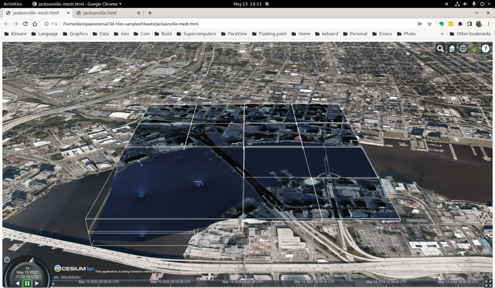Expand the hidden bookmarks chevron

pyautogui.click(x=442, y=34)
